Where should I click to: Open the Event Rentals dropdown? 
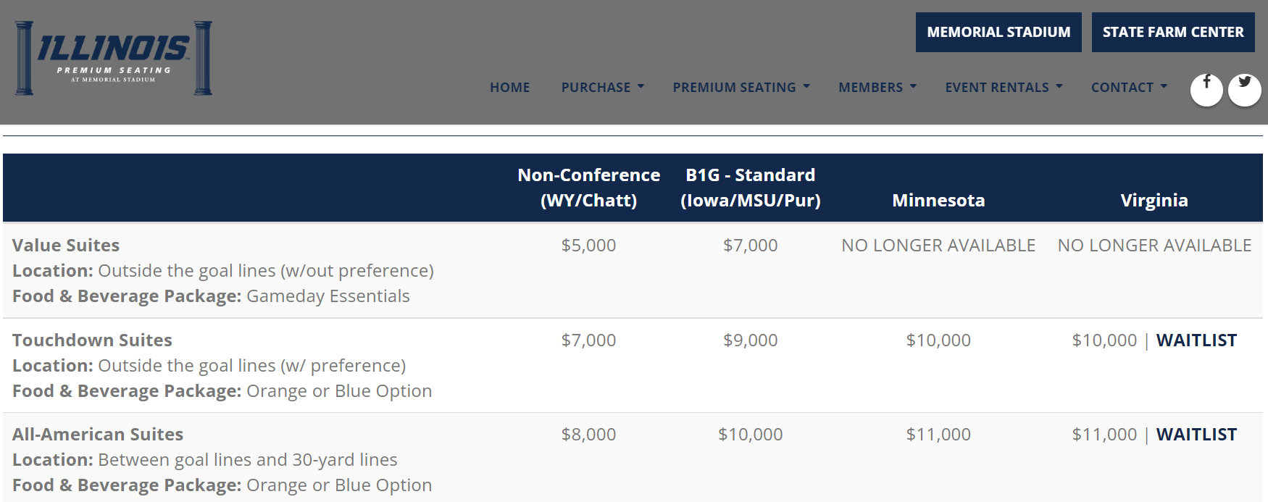tap(1003, 87)
